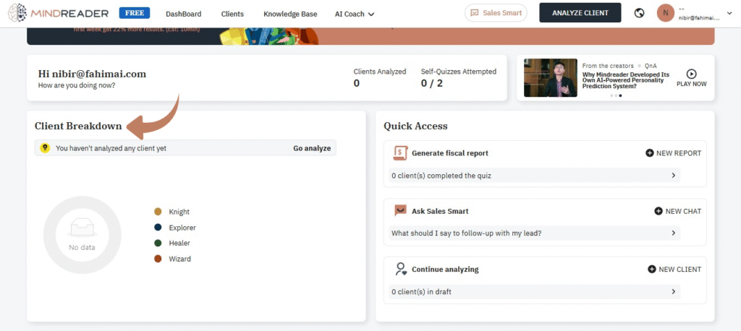741x331 pixels.
Task: Click the Analyze Client button
Action: tap(580, 13)
